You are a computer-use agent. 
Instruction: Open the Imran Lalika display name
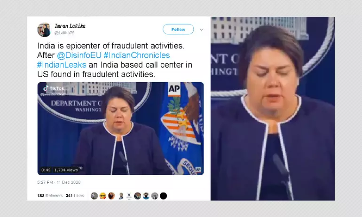[x=70, y=26]
